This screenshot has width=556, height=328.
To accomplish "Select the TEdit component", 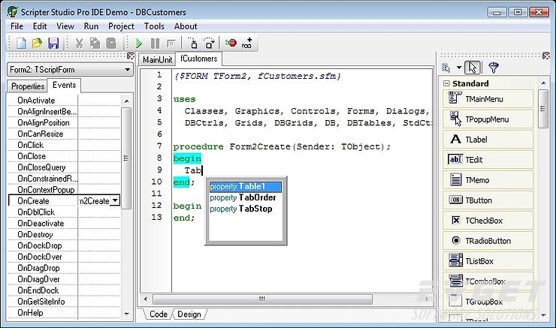I will coord(488,160).
